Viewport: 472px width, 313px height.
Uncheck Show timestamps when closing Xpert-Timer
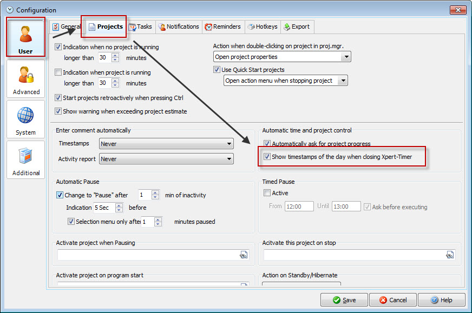point(267,157)
